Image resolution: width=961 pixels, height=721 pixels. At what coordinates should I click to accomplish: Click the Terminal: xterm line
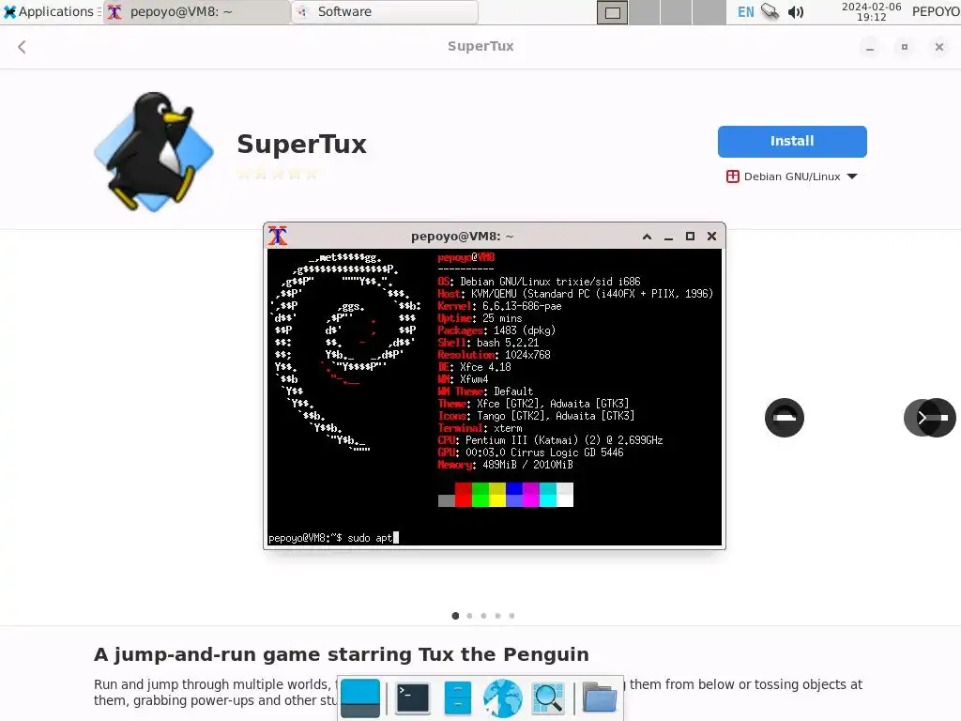480,428
